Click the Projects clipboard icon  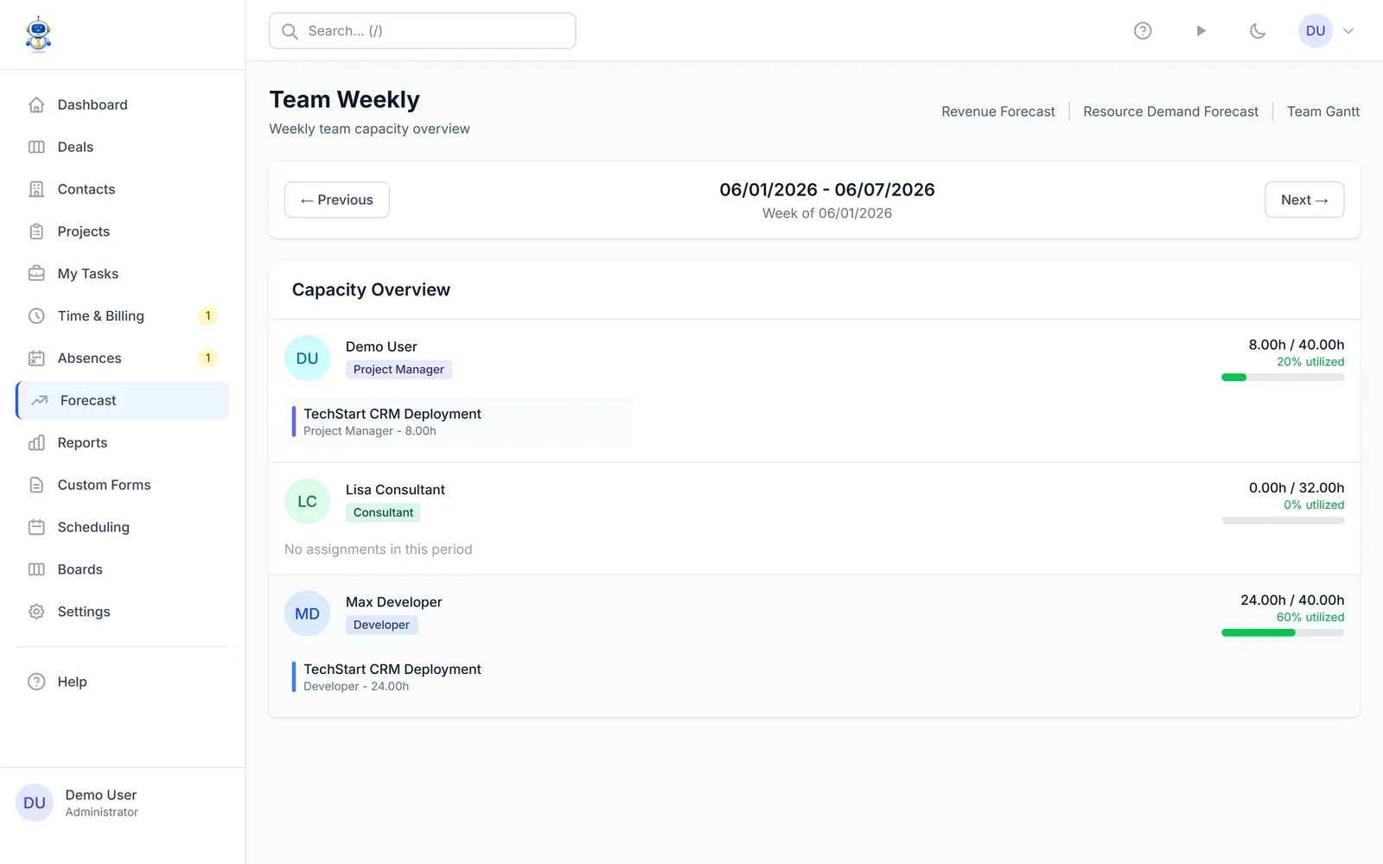(36, 232)
